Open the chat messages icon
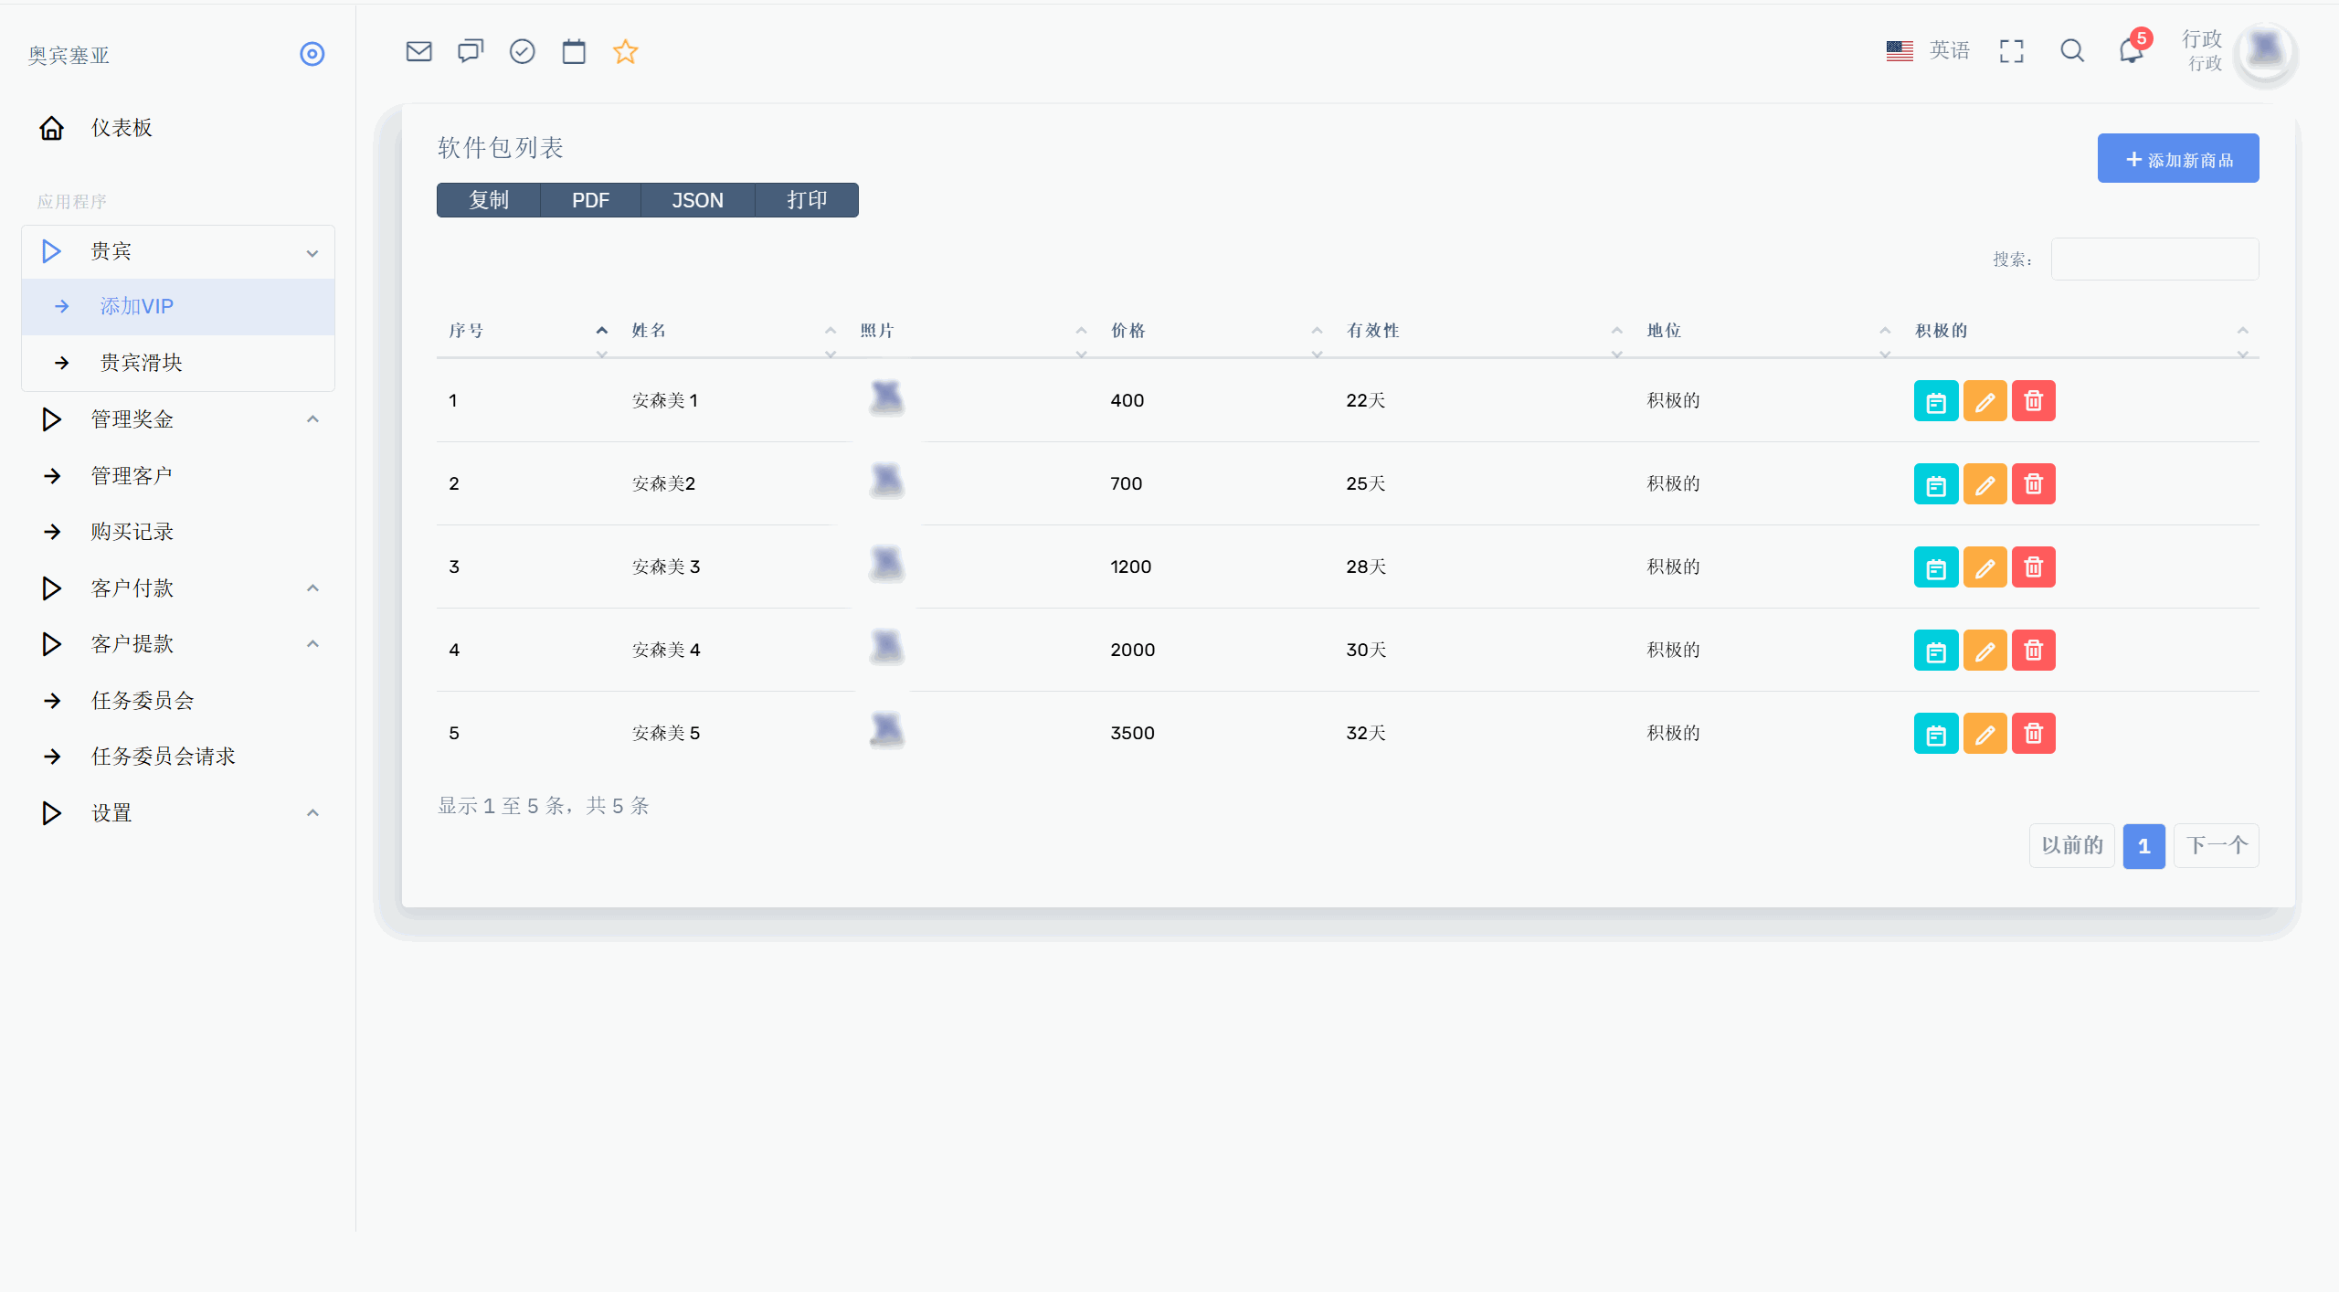Image resolution: width=2339 pixels, height=1292 pixels. [471, 51]
